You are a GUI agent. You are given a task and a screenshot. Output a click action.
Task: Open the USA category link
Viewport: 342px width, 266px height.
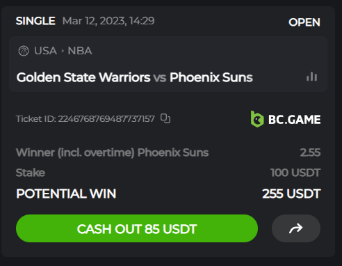(45, 51)
